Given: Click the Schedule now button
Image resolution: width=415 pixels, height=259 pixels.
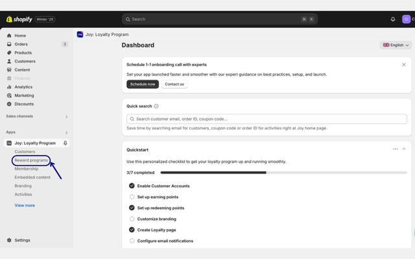Looking at the screenshot, I should (143, 84).
